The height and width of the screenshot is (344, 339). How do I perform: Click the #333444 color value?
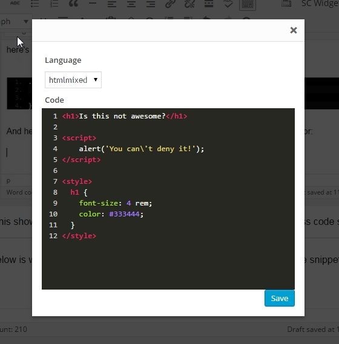pos(124,214)
